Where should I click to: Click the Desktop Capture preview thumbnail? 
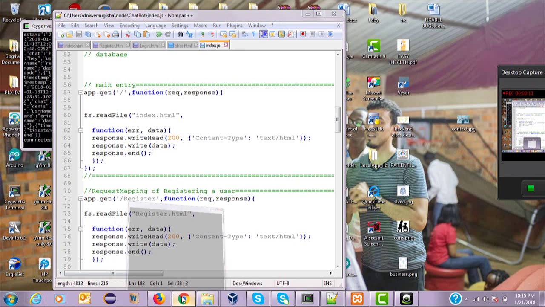(524, 126)
